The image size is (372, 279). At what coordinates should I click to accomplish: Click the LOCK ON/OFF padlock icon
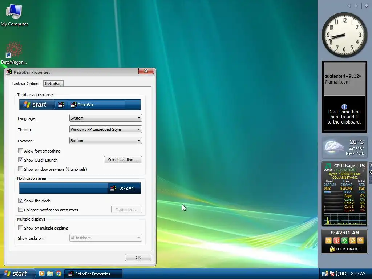coord(332,248)
